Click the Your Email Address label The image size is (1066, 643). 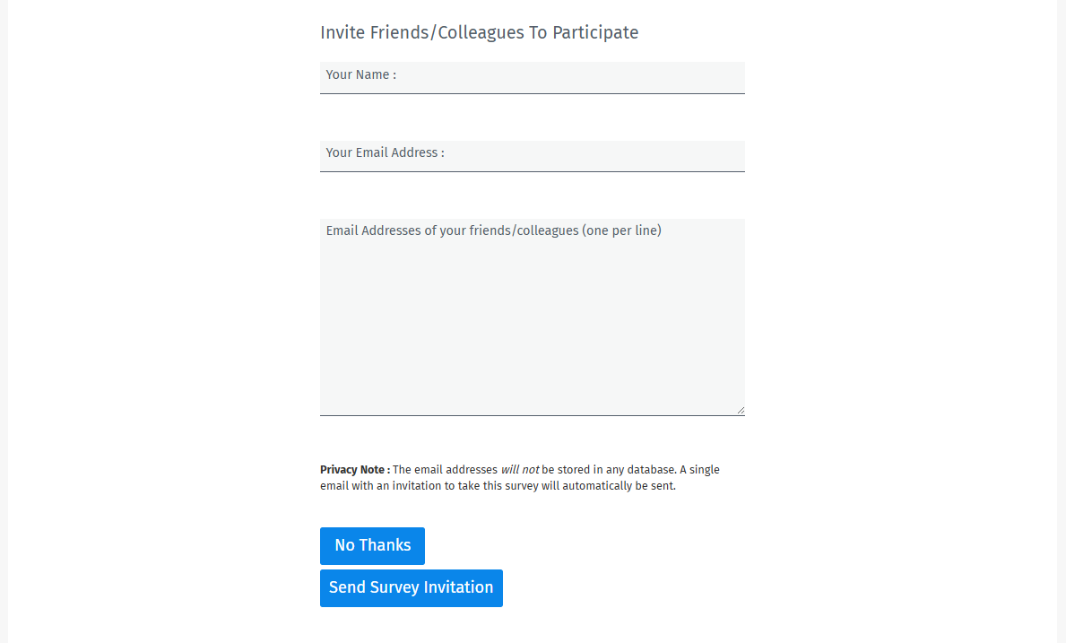(x=385, y=152)
